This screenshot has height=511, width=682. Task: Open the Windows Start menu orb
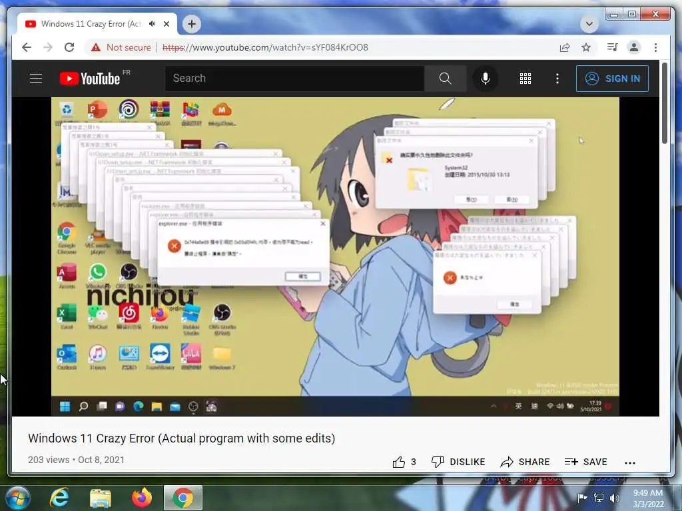(18, 498)
